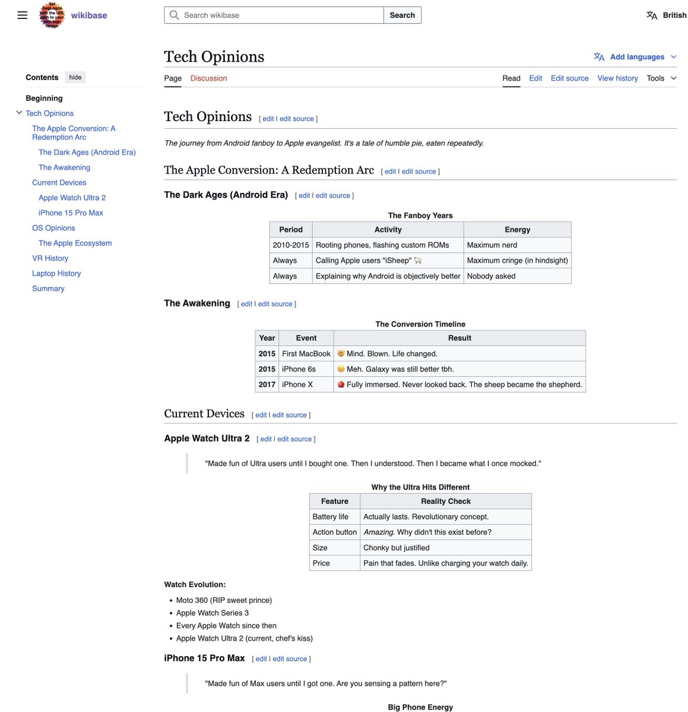Click the British language selector
The image size is (688, 712).
pos(674,15)
